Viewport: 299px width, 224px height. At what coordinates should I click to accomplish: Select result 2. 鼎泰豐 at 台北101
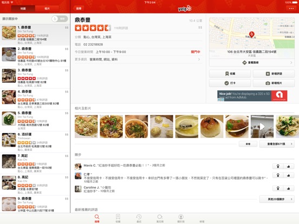click(x=35, y=56)
